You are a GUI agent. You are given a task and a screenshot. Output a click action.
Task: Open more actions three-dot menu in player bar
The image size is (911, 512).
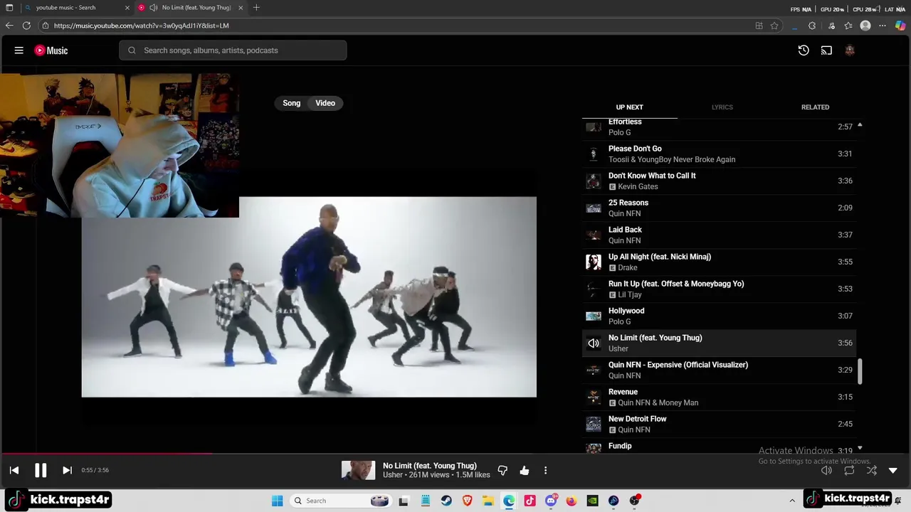pyautogui.click(x=546, y=471)
